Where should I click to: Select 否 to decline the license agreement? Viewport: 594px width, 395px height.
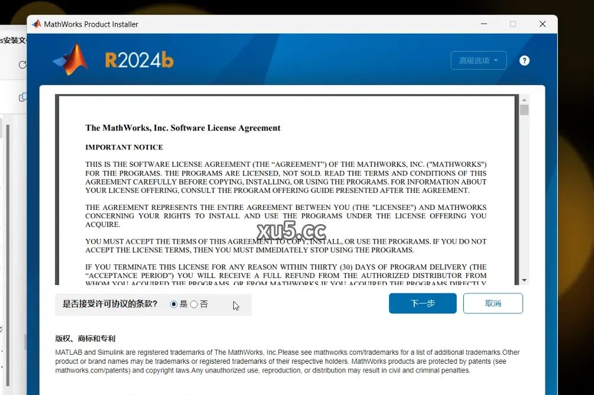coord(194,303)
